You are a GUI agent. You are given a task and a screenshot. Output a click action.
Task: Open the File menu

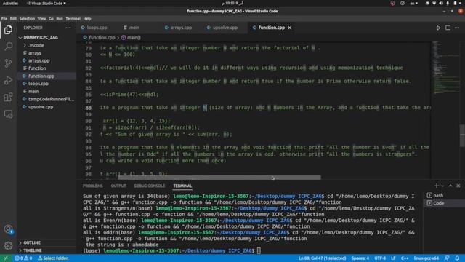(x=4, y=18)
